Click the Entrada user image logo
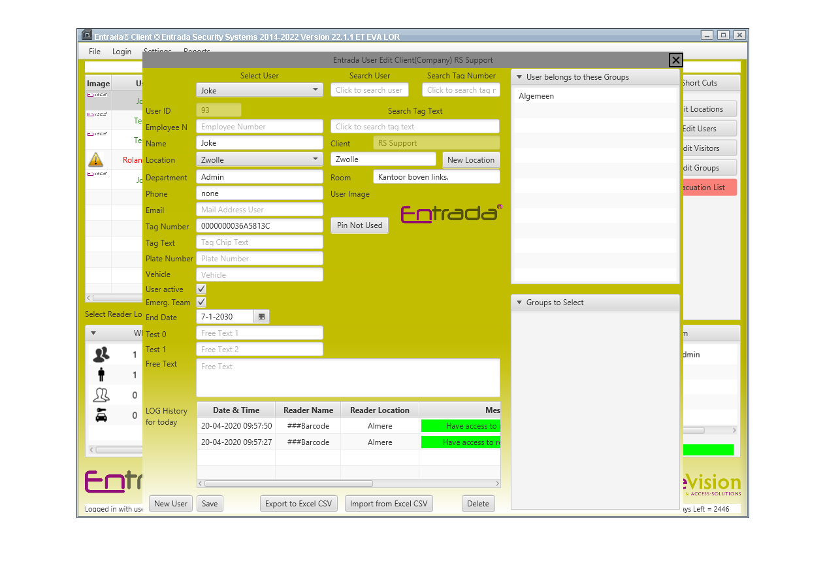Viewport: 825px width, 575px height. click(x=451, y=213)
